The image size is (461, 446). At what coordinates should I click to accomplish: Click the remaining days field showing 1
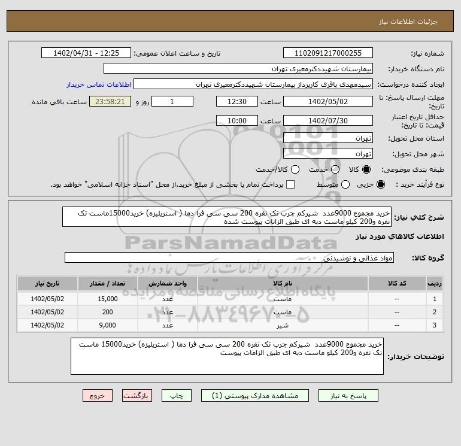pos(172,101)
